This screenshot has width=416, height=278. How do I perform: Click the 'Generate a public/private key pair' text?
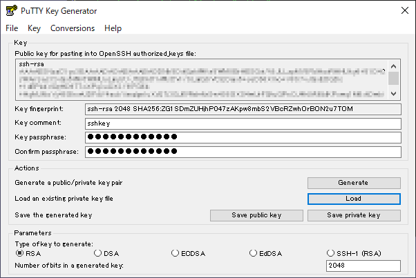tap(68, 183)
